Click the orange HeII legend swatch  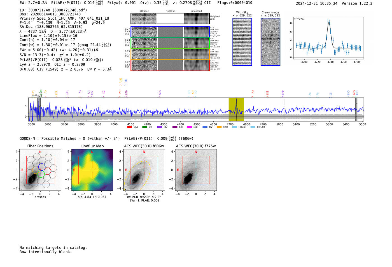click(219, 127)
